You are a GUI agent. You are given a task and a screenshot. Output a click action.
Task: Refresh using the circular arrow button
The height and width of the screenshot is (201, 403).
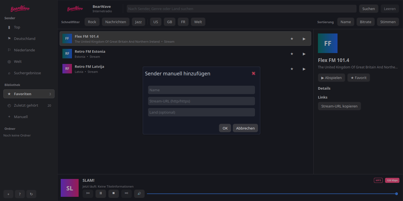pos(31,194)
